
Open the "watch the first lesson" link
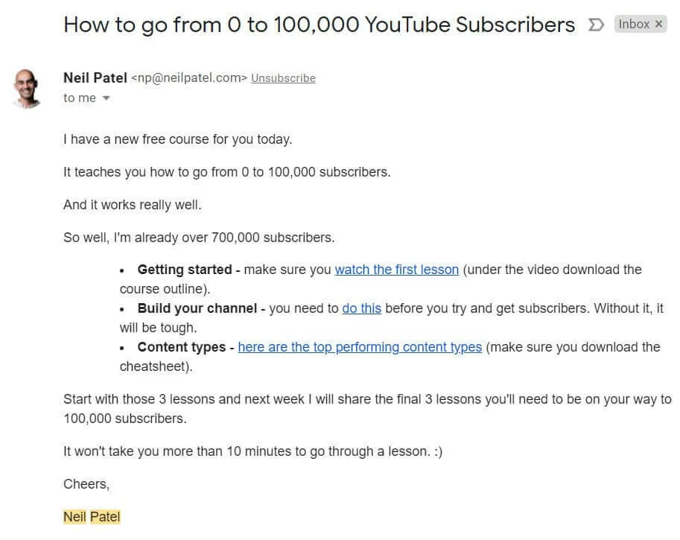(x=396, y=270)
